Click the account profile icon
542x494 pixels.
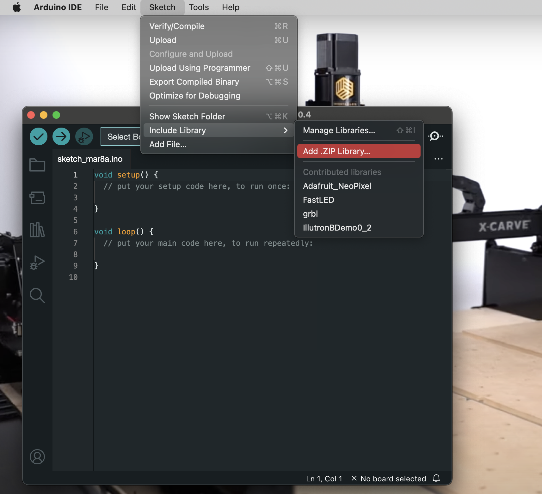click(x=37, y=457)
